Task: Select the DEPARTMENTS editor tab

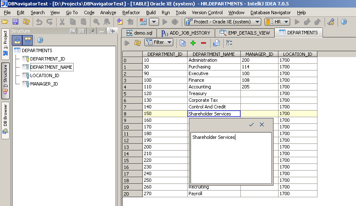Action: [298, 33]
